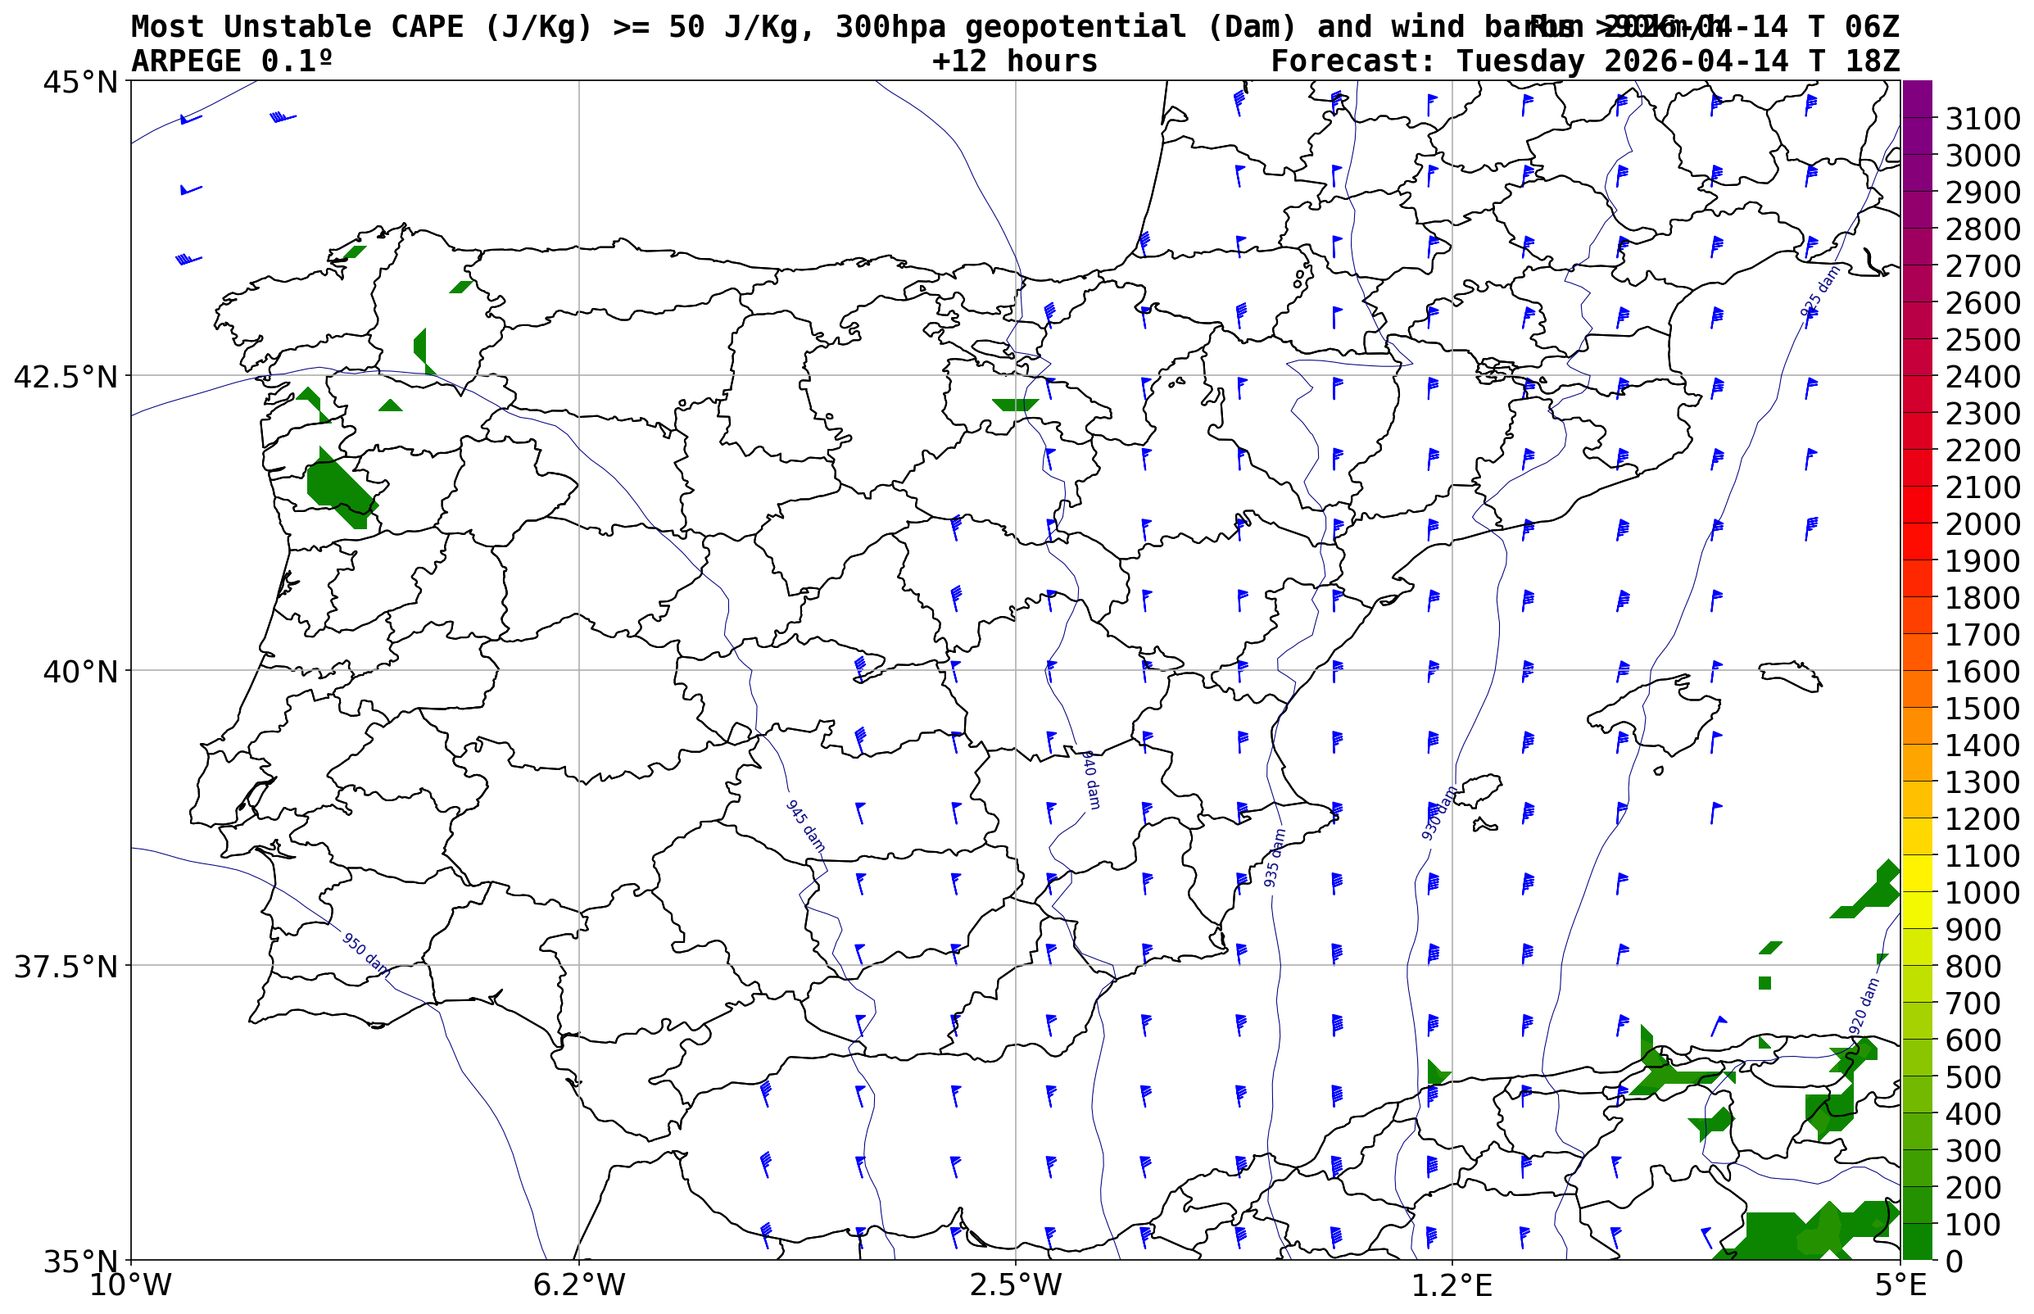Screen dimensions: 2034x1314
Task: Click the 920 dam contour label
Action: (x=1864, y=1008)
